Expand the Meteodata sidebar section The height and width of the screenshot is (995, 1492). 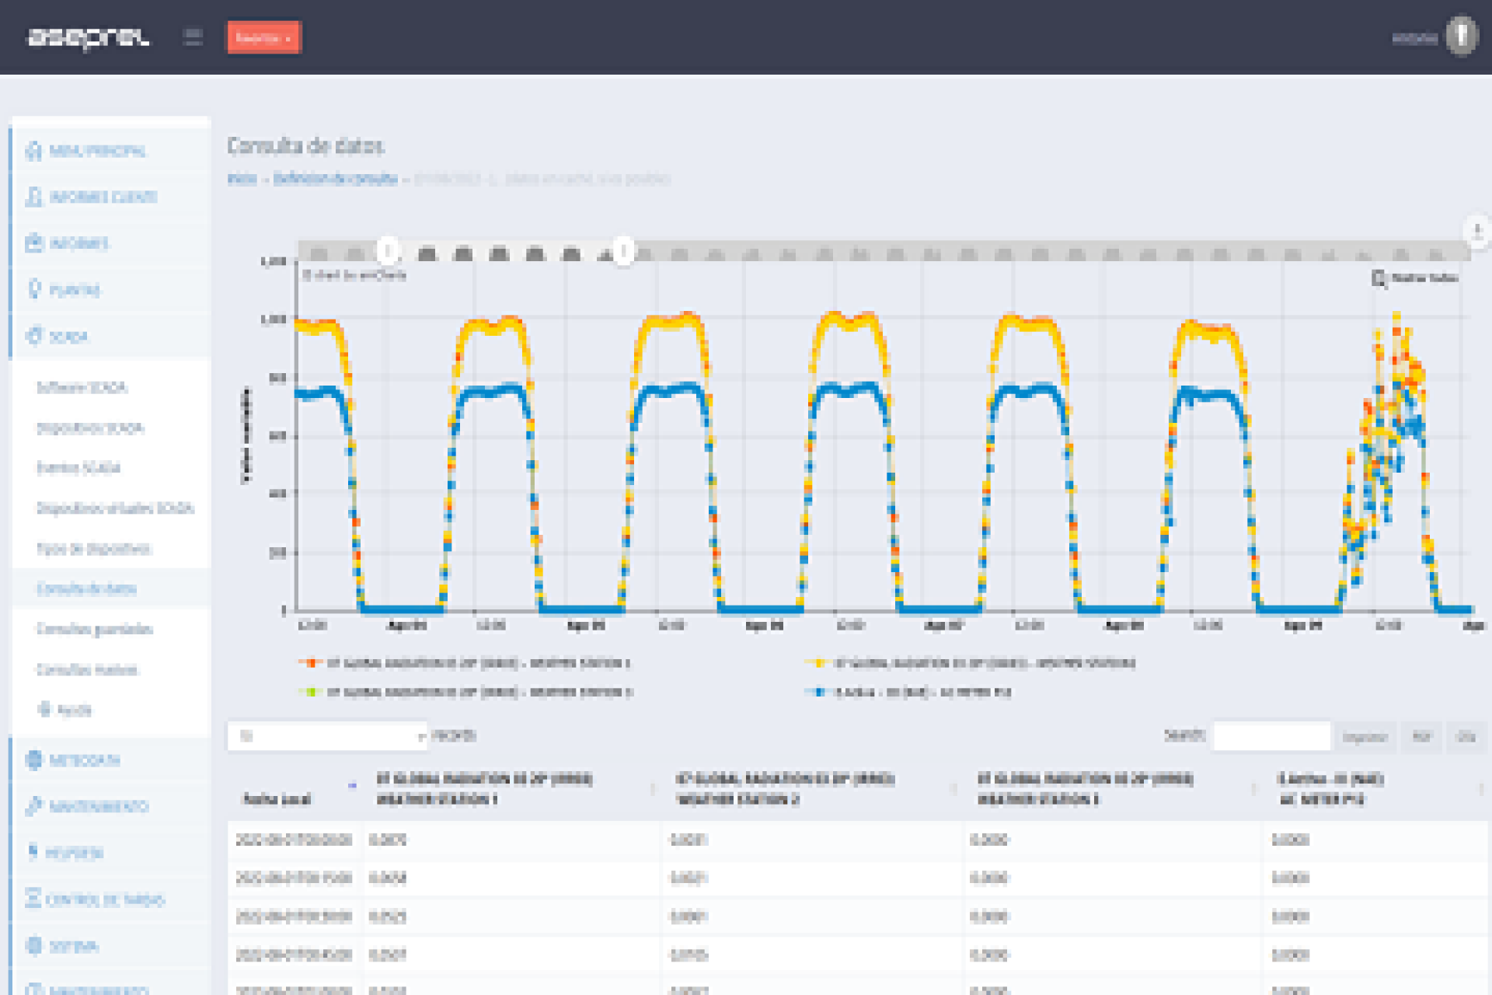84,759
